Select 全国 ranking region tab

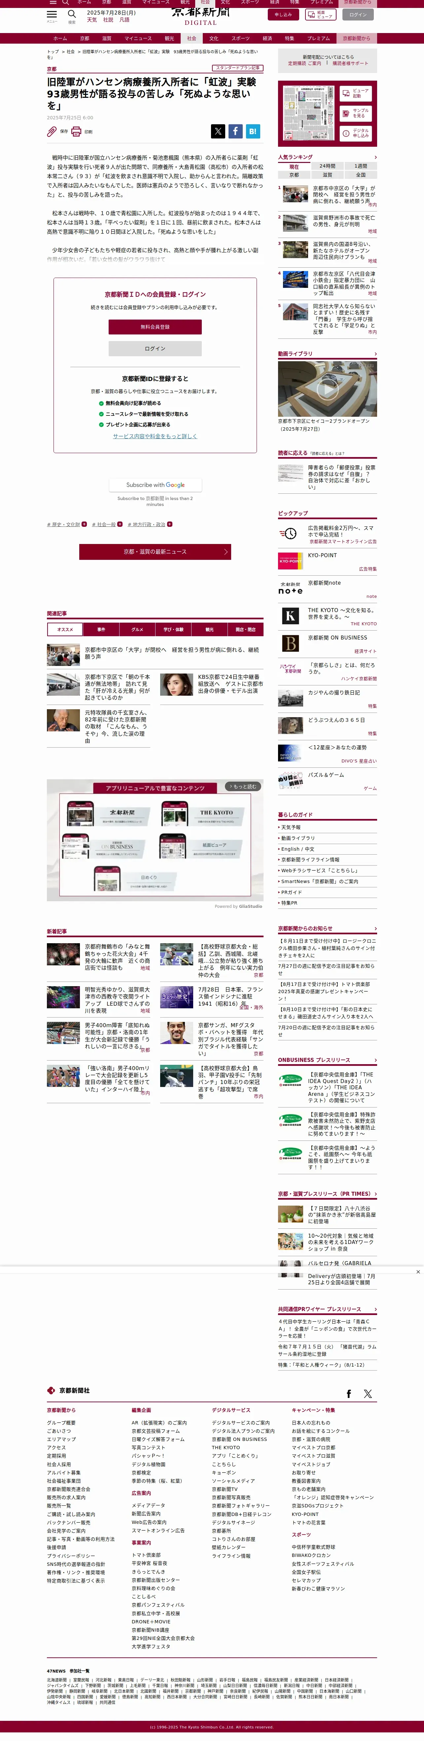coord(361,174)
